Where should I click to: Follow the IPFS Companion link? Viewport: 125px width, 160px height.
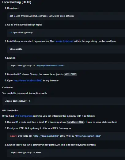click(24, 116)
